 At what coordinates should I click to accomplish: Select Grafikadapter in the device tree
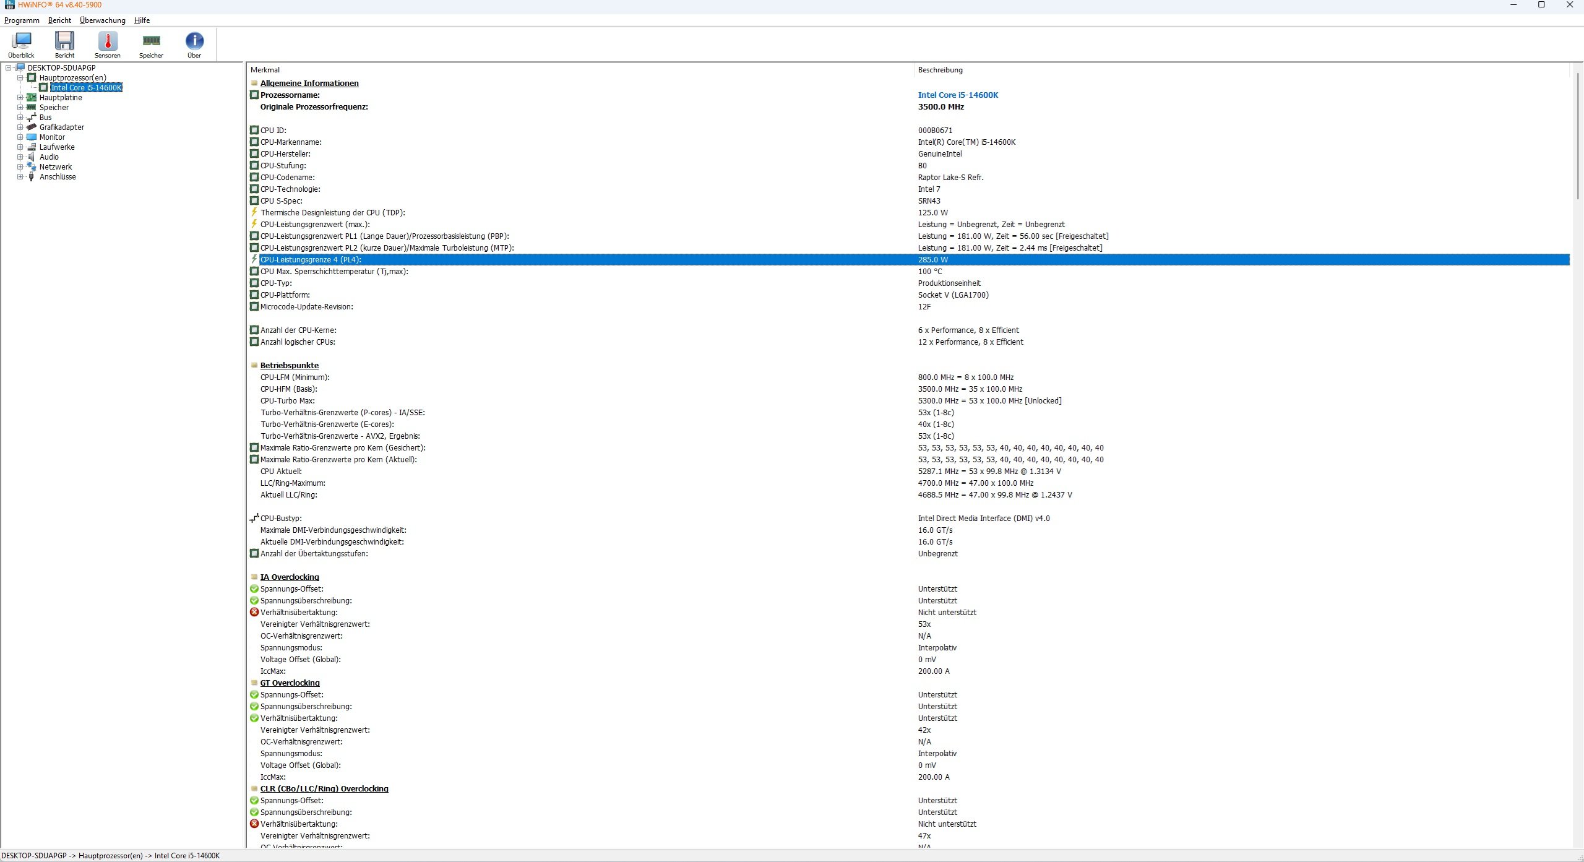61,127
